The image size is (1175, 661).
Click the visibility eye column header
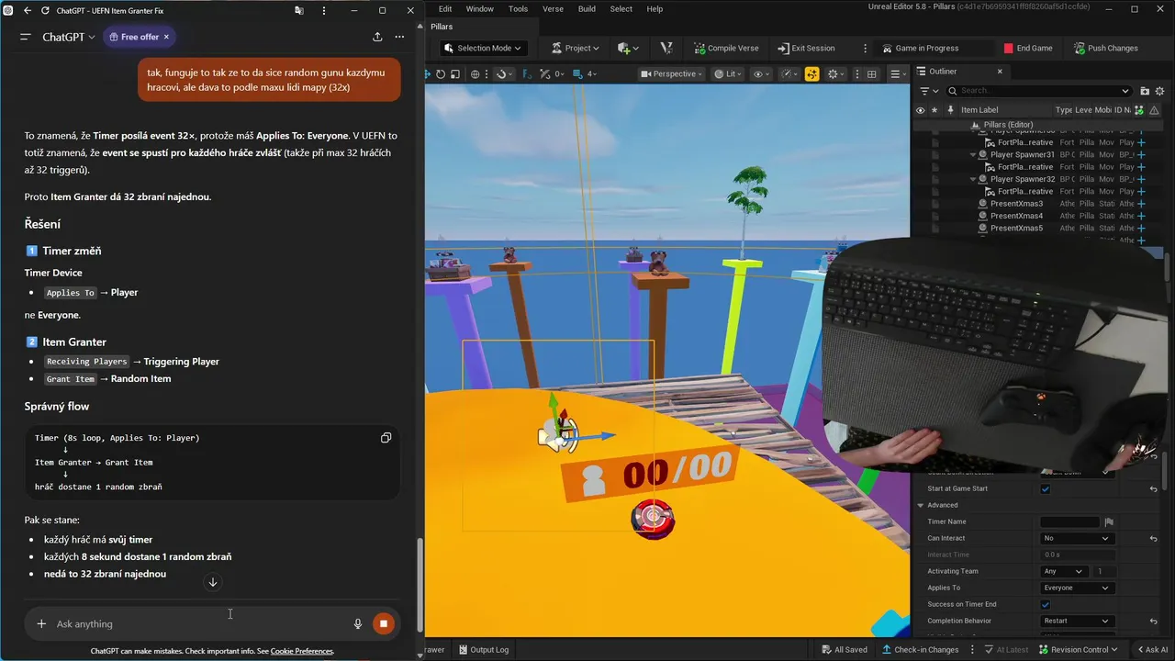click(x=920, y=110)
